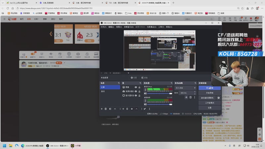Move source up arrow in Sources panel toolbar

[136, 109]
